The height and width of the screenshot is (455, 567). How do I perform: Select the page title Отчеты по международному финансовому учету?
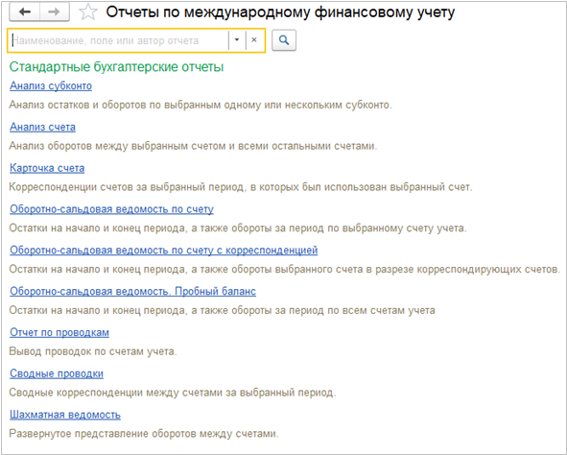coord(280,12)
